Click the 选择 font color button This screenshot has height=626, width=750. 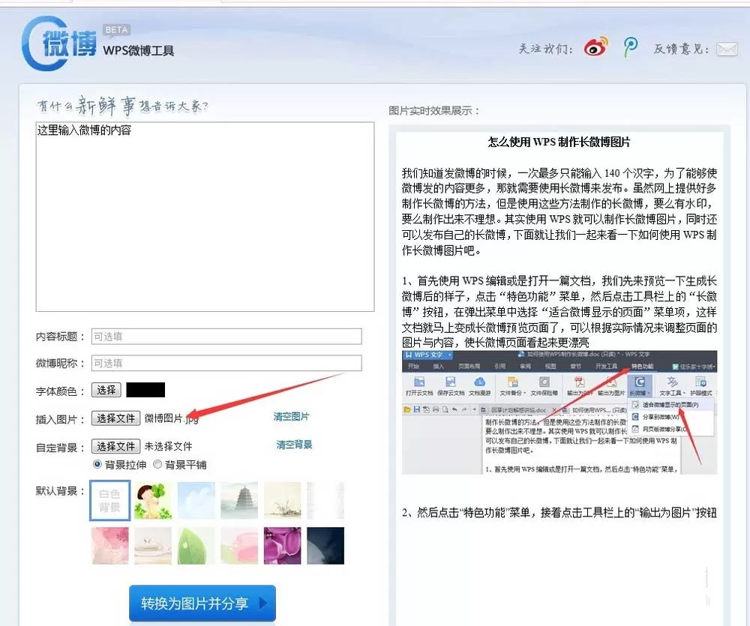(106, 390)
